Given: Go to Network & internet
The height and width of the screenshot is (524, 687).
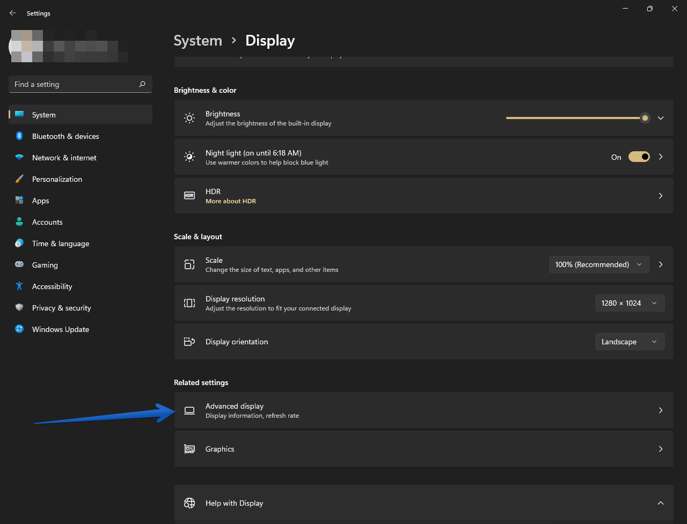Looking at the screenshot, I should point(81,158).
